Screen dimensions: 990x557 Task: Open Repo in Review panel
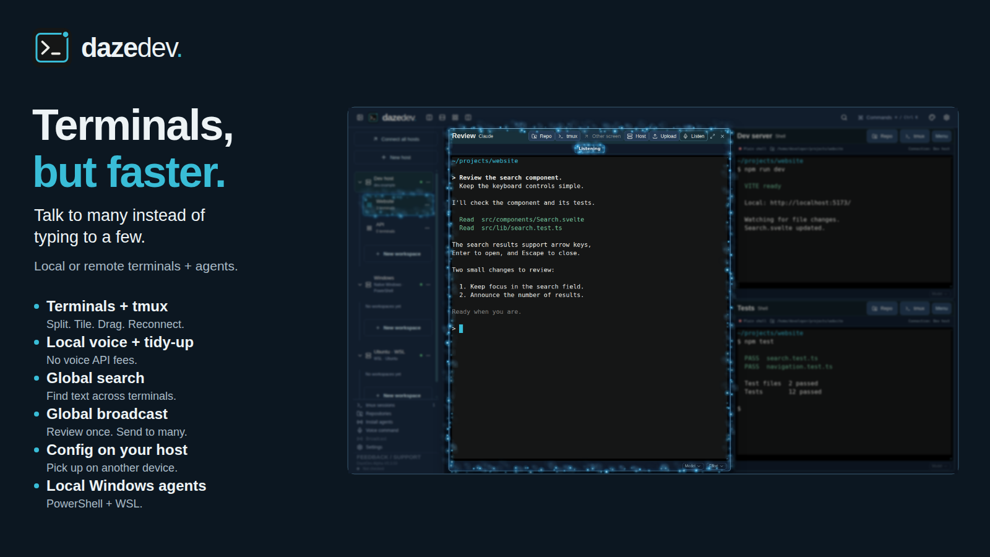[541, 136]
